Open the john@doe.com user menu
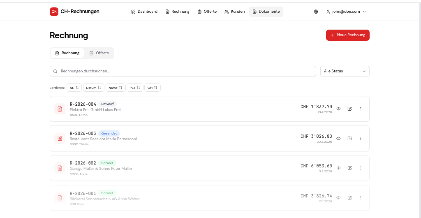 pos(346,12)
